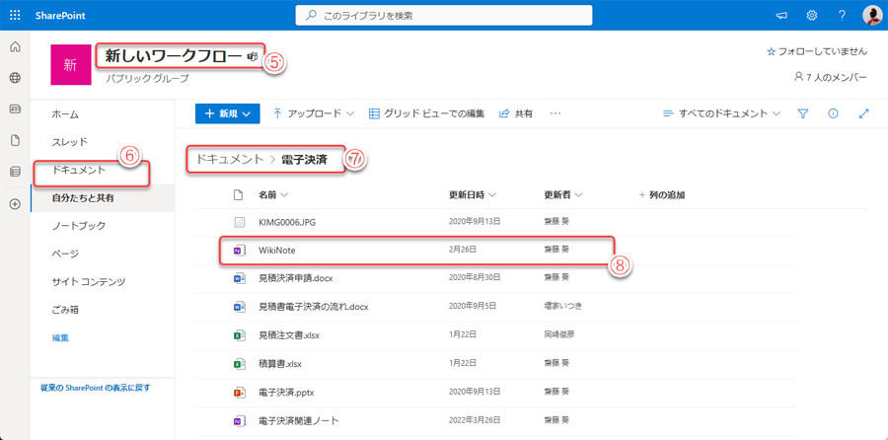Select ノートブック in the site navigation
The width and height of the screenshot is (888, 440).
(x=79, y=226)
